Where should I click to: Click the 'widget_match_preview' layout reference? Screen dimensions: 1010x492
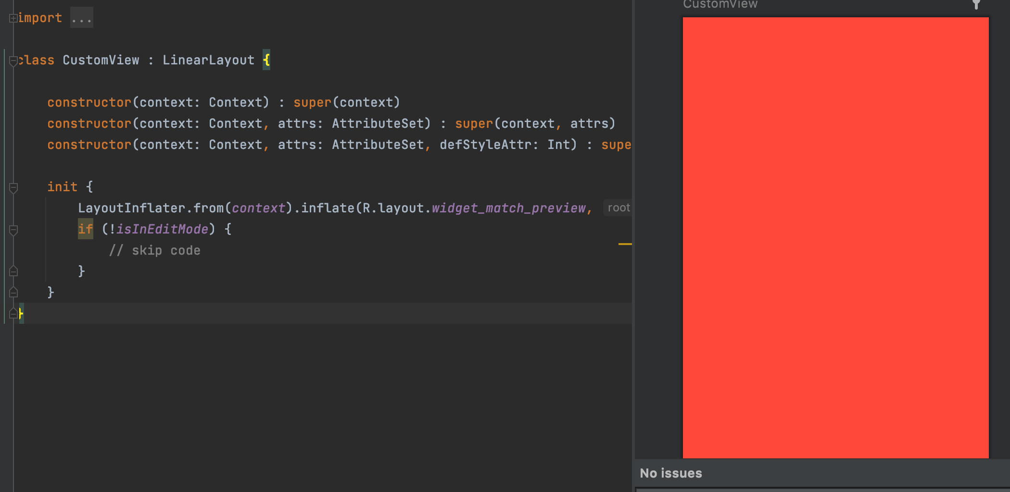coord(509,208)
